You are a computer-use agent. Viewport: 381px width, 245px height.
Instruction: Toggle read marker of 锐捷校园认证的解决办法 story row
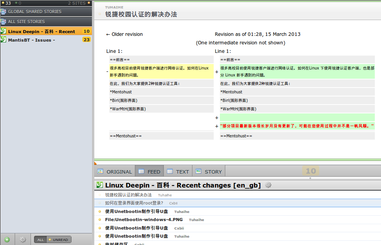click(x=100, y=195)
